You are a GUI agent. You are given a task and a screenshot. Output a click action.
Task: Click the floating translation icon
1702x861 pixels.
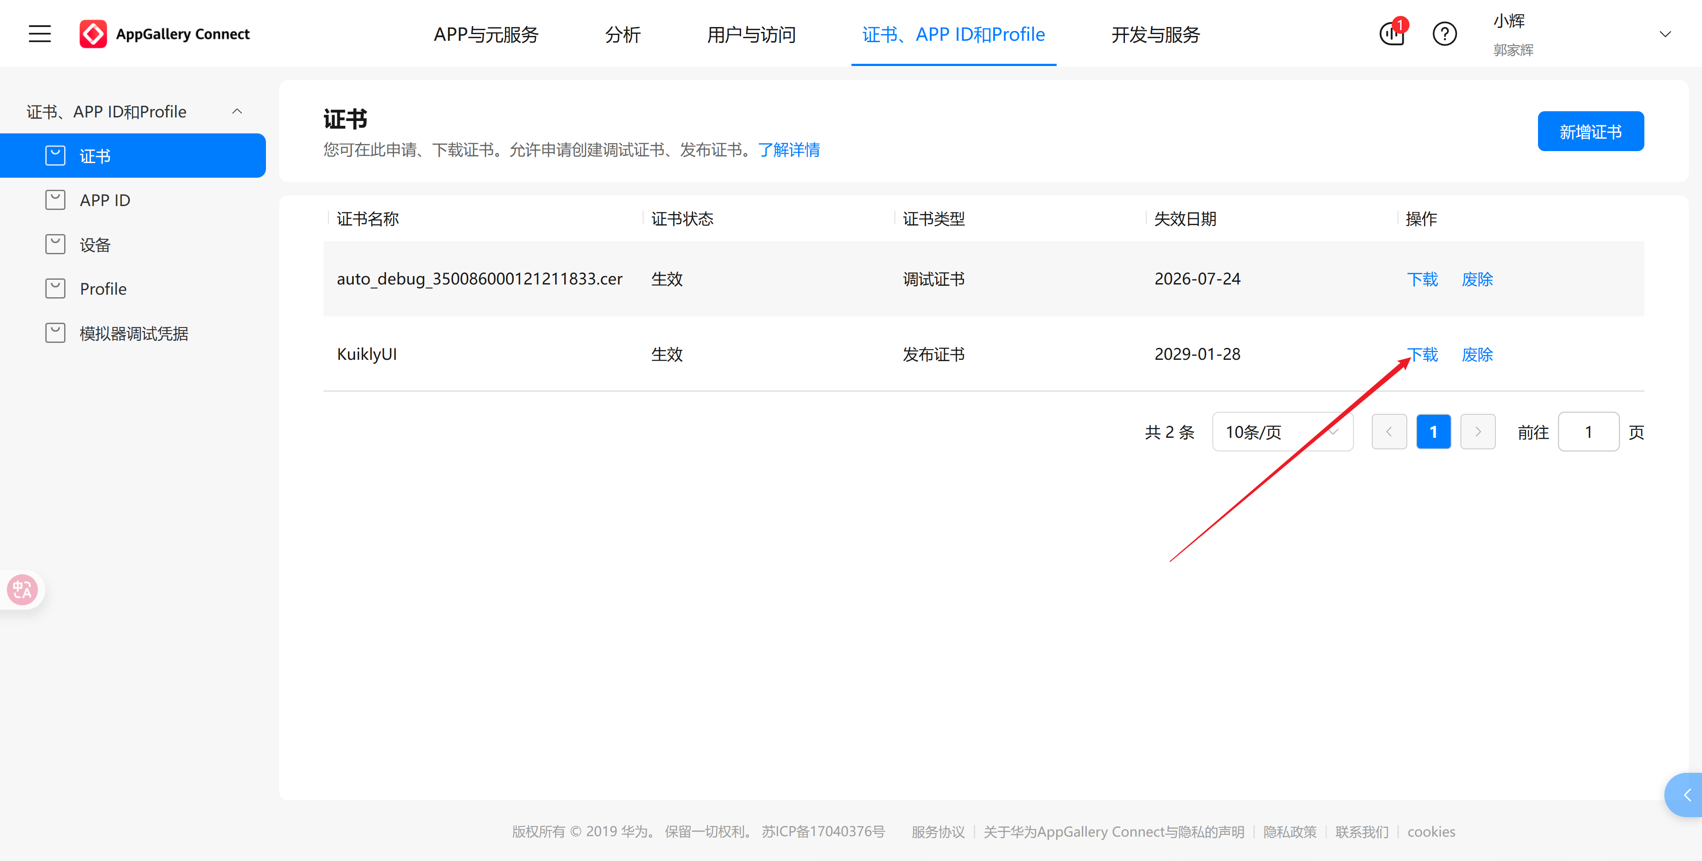click(x=22, y=589)
